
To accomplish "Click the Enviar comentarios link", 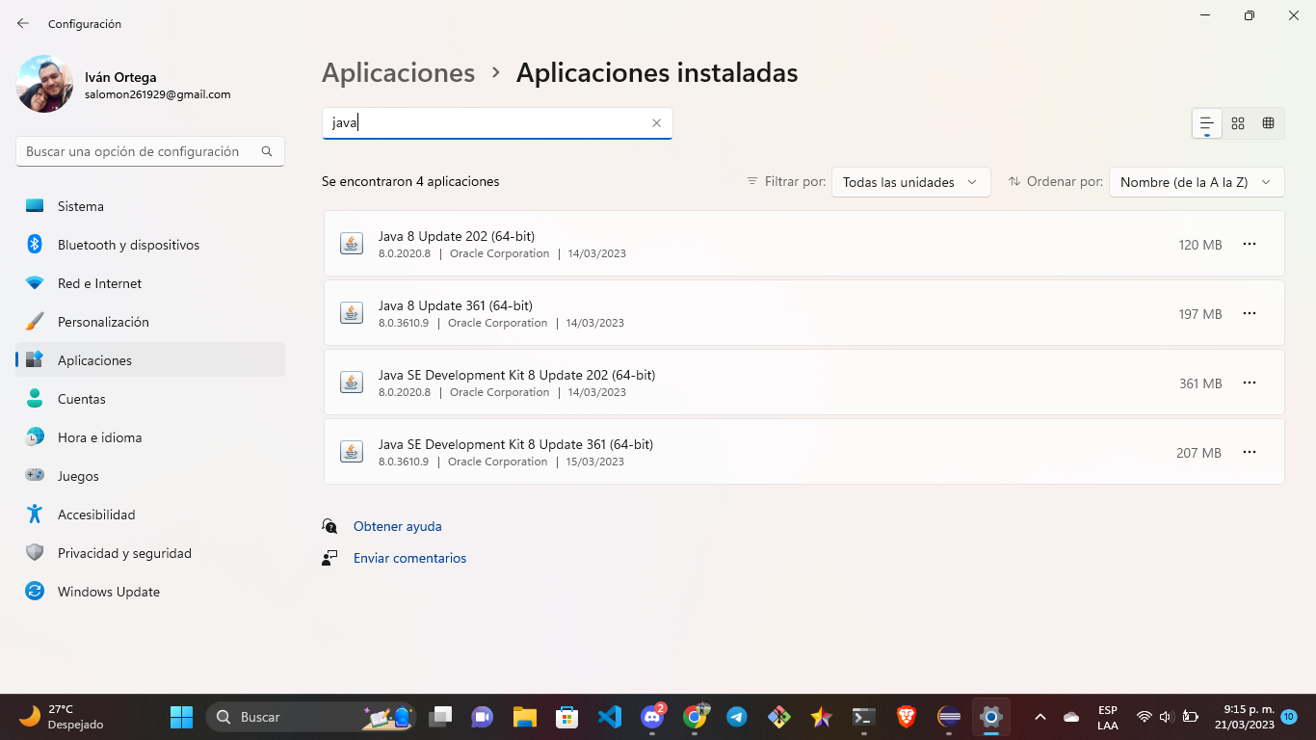I will pyautogui.click(x=409, y=558).
